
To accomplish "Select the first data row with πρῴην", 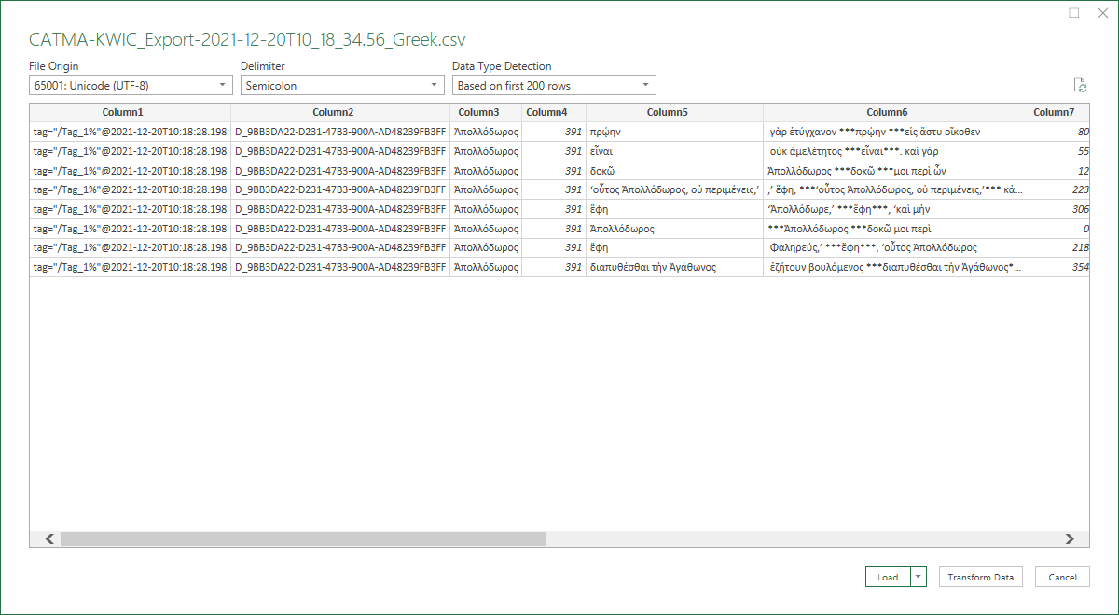I will (559, 132).
